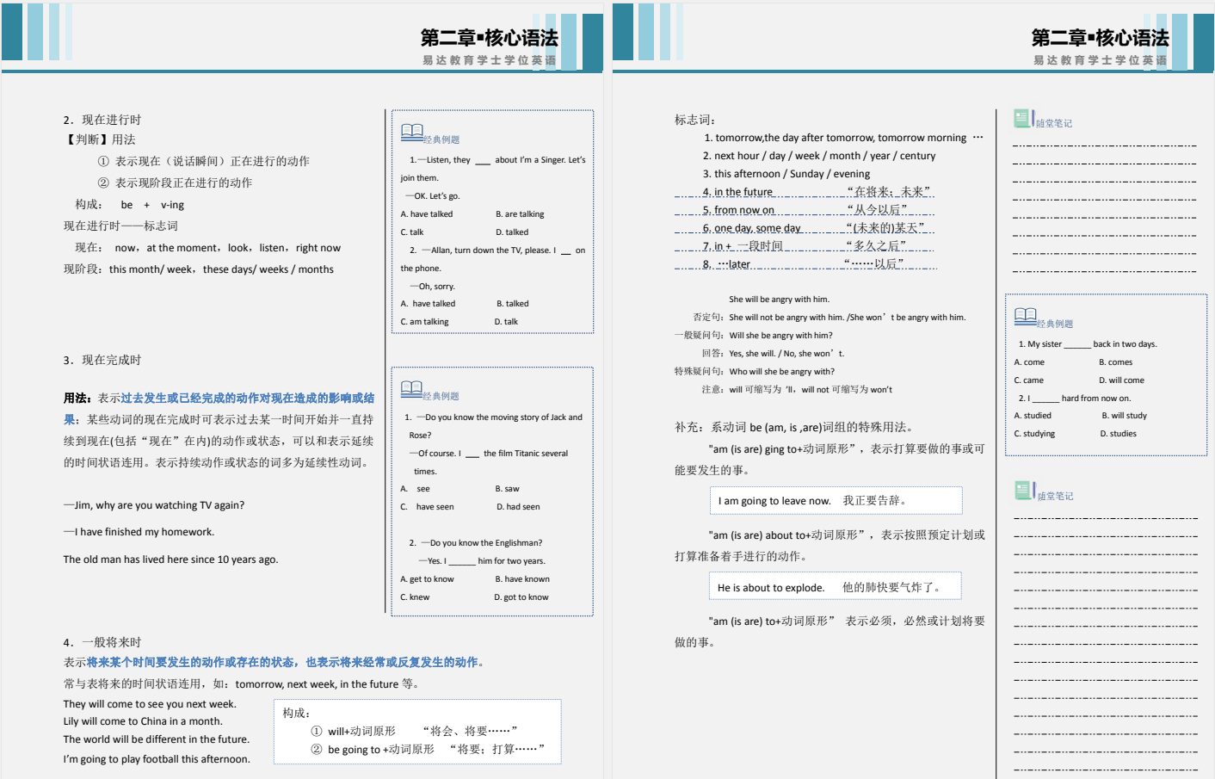1215x779 pixels.
Task: Click list item 'next hour / day / week / month / year / century'
Action: [x=819, y=156]
